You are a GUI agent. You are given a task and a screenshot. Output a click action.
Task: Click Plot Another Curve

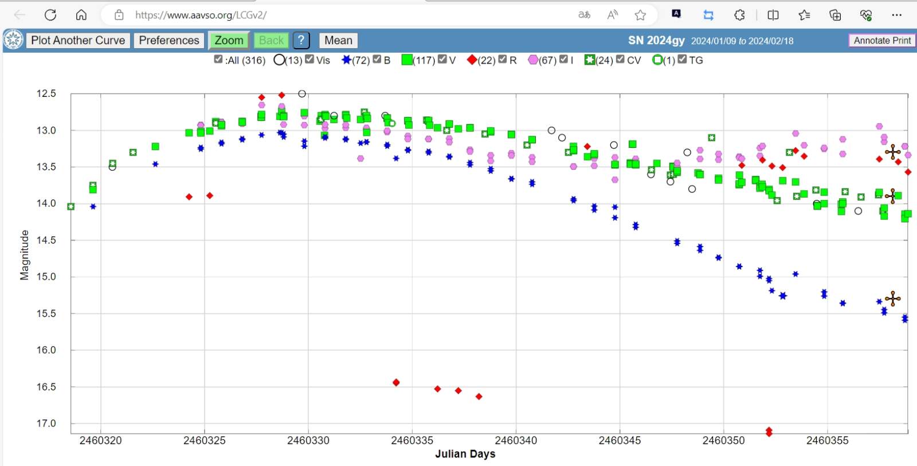click(78, 40)
